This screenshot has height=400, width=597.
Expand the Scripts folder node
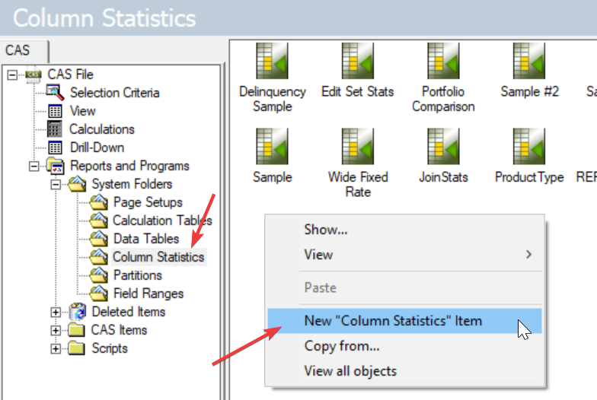(x=55, y=348)
